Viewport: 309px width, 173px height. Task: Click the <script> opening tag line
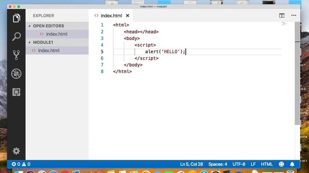[x=145, y=45]
